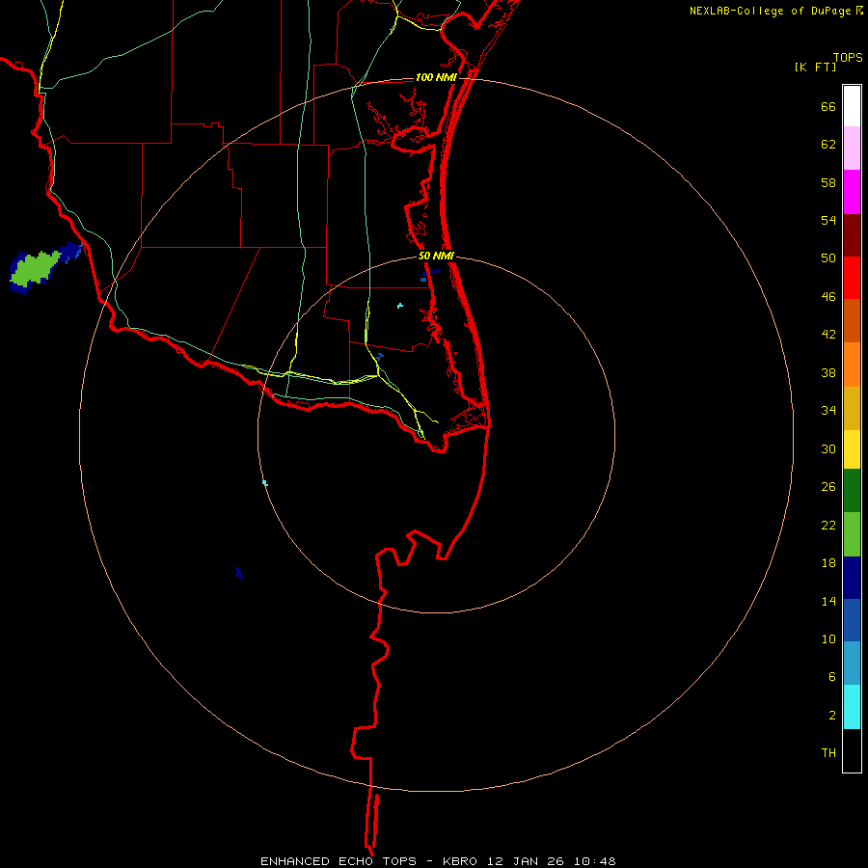
Task: Click the '10' legend value
Action: pos(828,639)
